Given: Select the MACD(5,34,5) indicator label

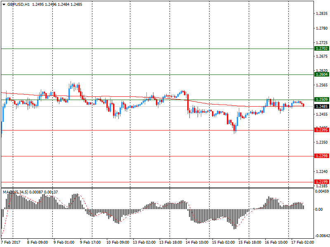Looking at the screenshot, I should [15, 192].
